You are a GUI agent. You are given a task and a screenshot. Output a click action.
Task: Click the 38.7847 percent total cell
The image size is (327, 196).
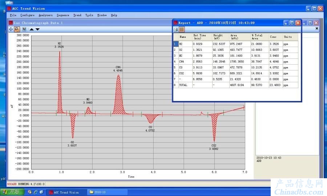pyautogui.click(x=259, y=61)
